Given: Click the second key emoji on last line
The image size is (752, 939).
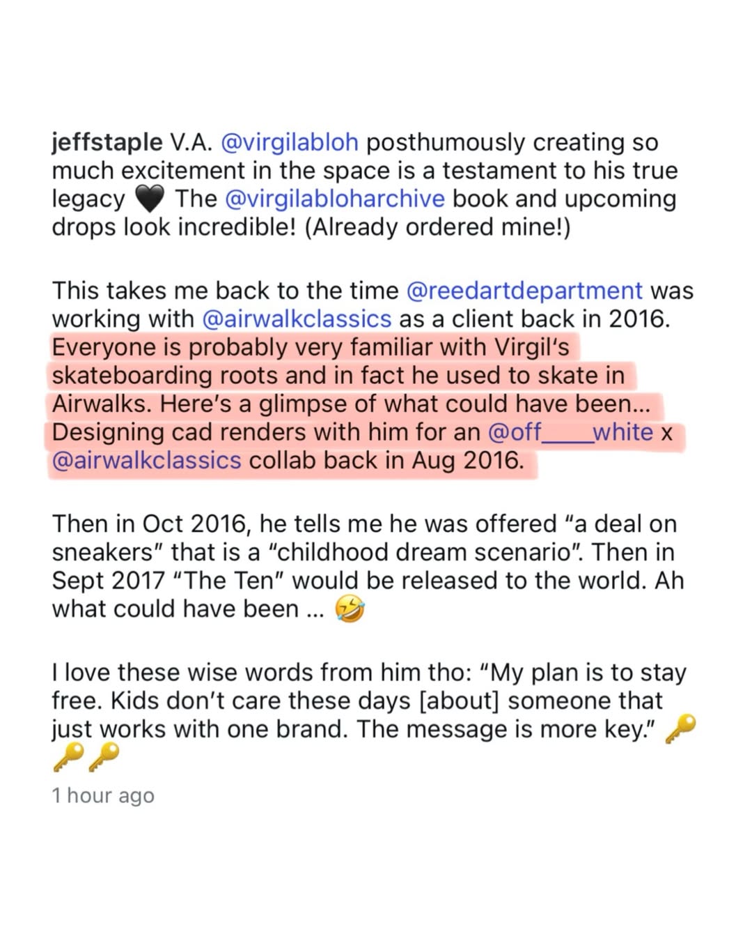Looking at the screenshot, I should click(103, 756).
